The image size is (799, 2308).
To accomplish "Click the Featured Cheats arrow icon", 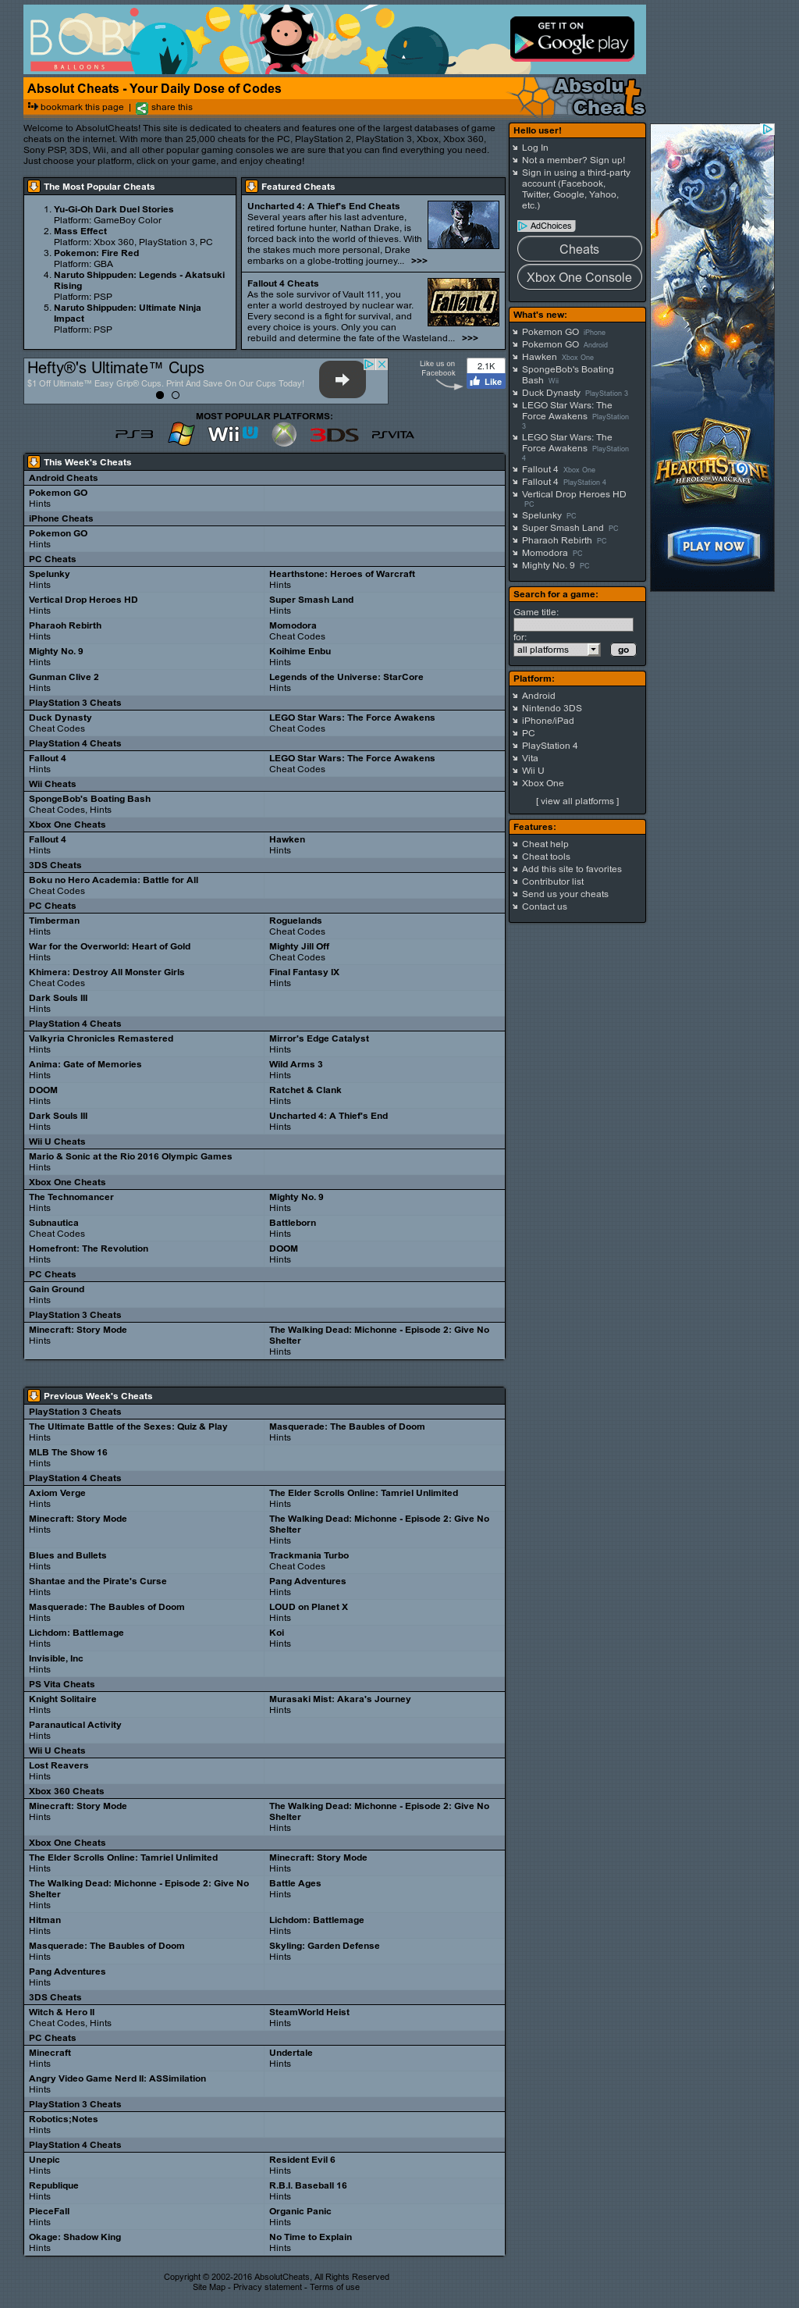I will [250, 187].
